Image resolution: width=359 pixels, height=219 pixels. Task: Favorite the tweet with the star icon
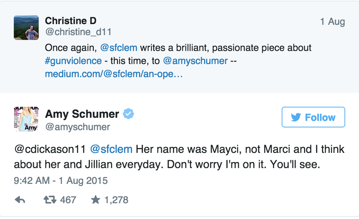(x=95, y=200)
